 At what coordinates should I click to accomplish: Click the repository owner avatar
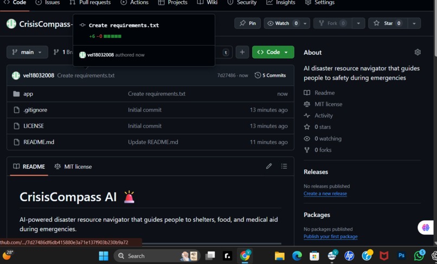coord(11,24)
